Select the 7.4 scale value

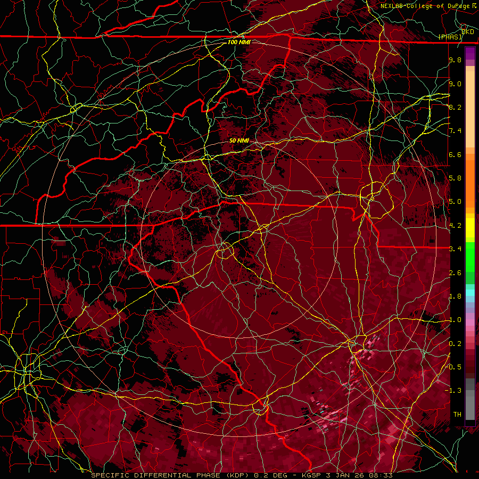455,131
